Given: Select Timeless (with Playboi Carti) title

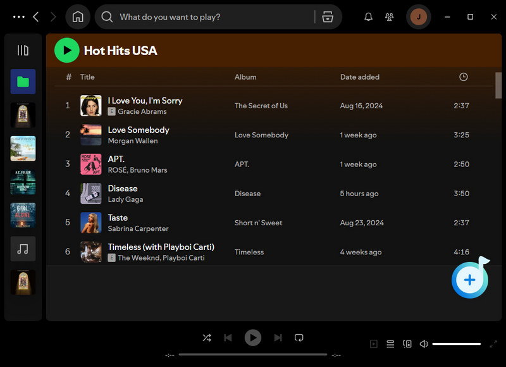Looking at the screenshot, I should click(161, 247).
